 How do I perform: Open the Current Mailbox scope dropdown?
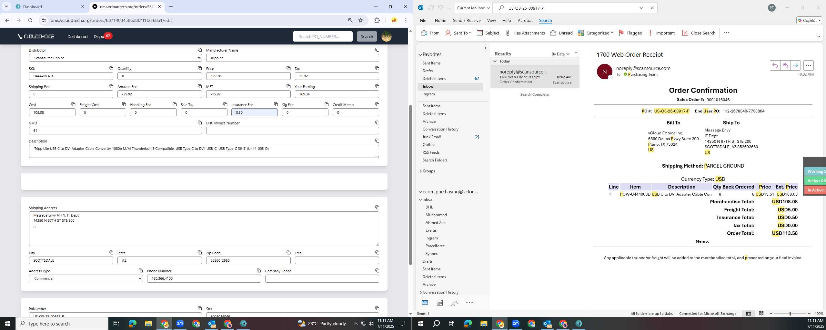(x=473, y=8)
